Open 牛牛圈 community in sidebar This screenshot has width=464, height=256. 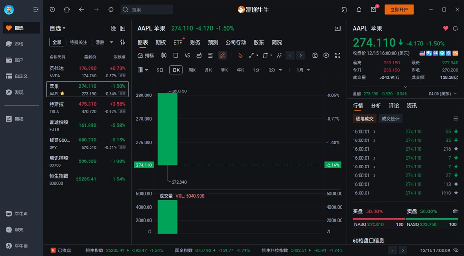[21, 246]
